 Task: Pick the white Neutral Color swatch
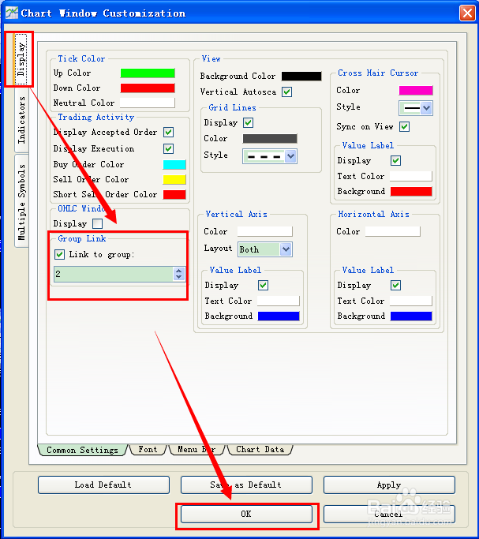(148, 103)
